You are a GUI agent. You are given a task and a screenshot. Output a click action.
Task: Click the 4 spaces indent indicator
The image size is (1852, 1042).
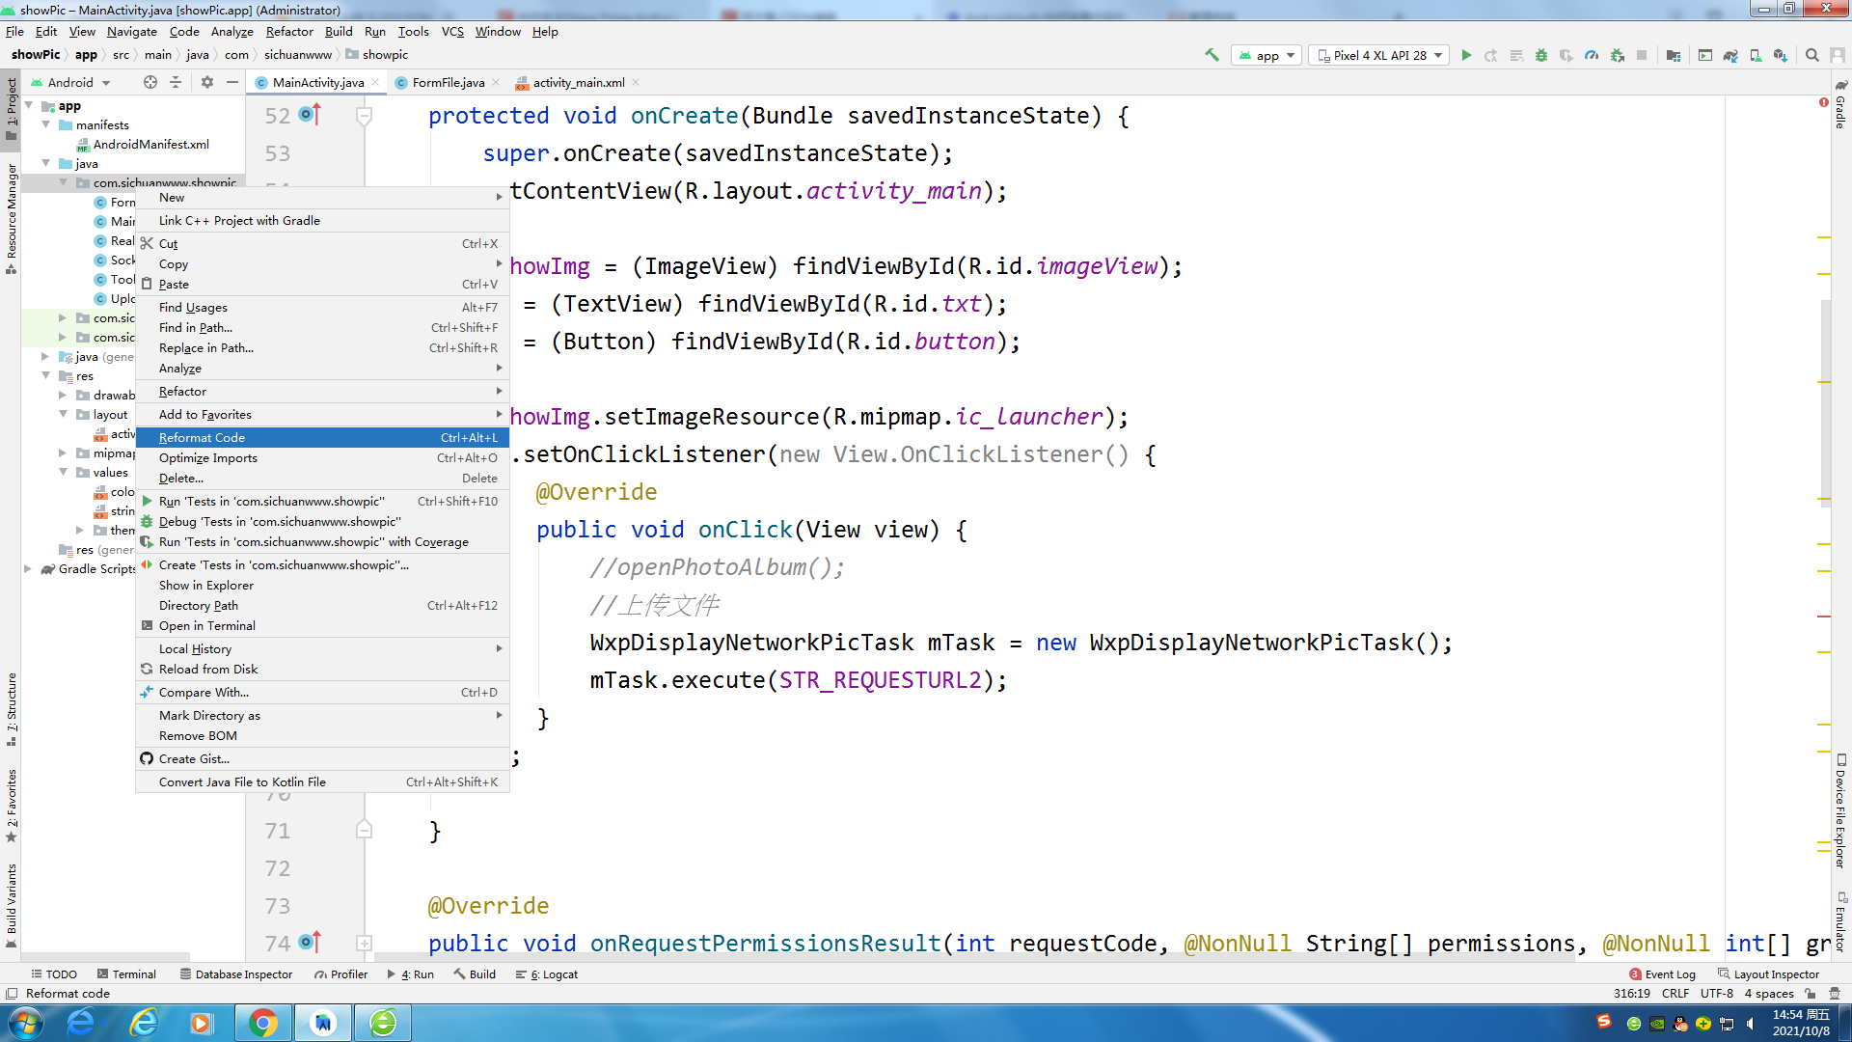click(1768, 993)
